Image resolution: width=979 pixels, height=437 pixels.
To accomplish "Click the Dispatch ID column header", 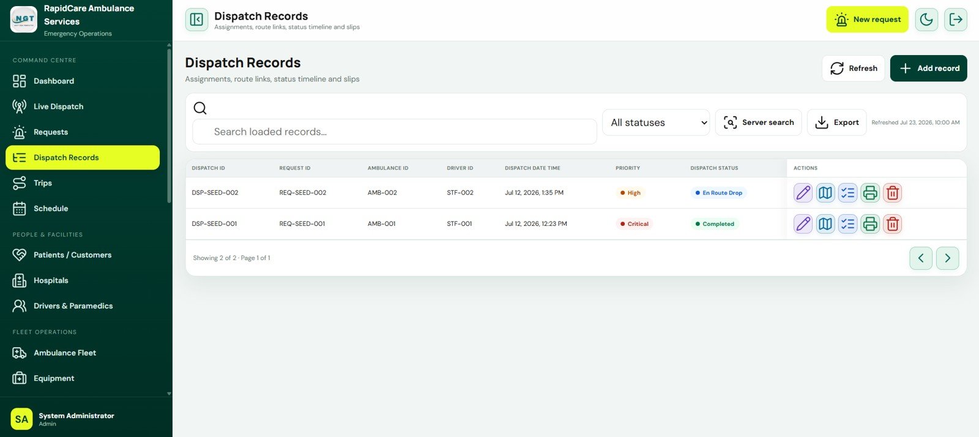I will (208, 168).
